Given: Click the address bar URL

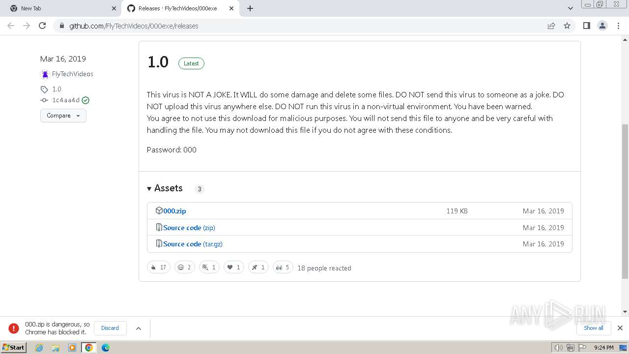Looking at the screenshot, I should coord(134,26).
